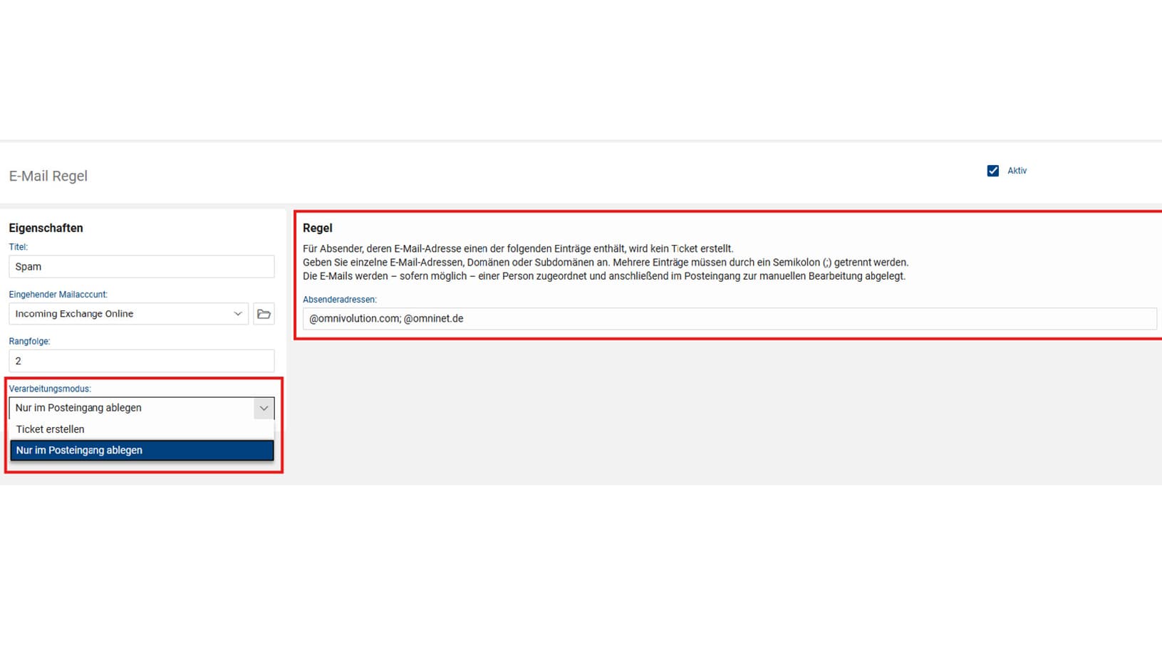Open the mail account folder browser icon
Viewport: 1162px width, 652px height.
click(264, 314)
